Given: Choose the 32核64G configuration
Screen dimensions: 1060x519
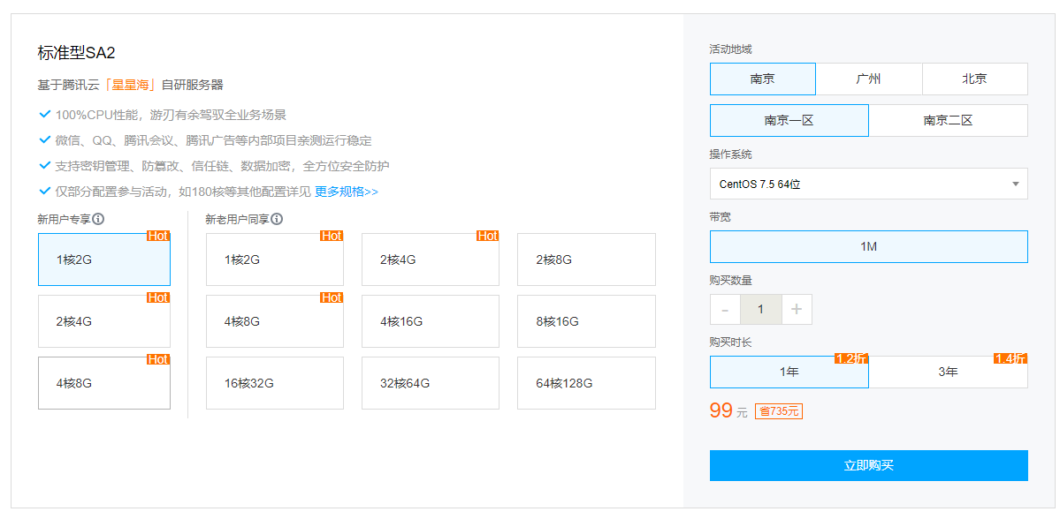Looking at the screenshot, I should point(430,383).
